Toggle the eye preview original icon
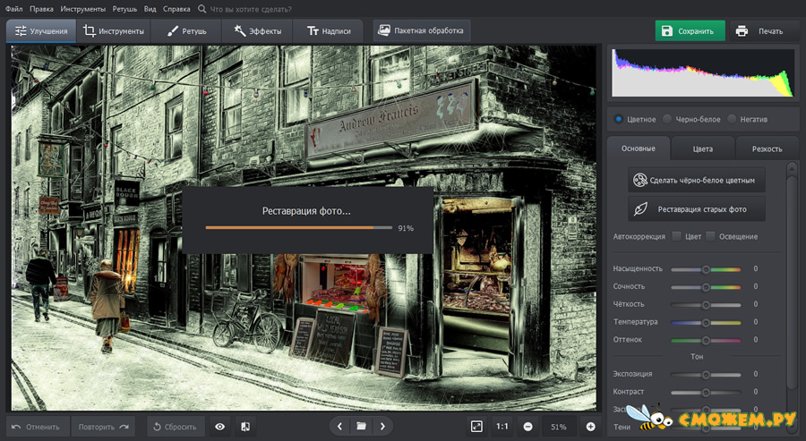The image size is (806, 441). 220,427
